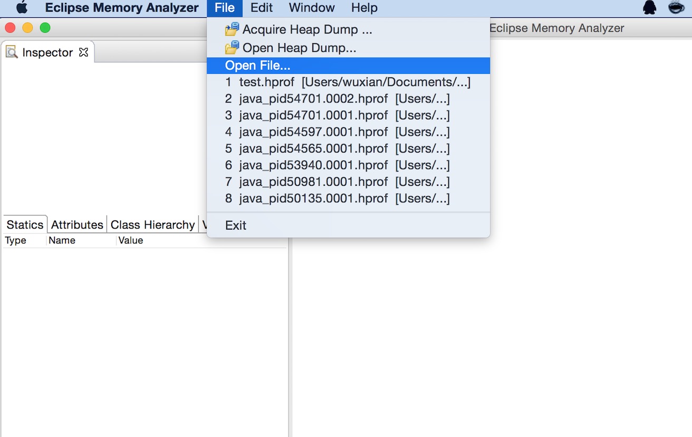Switch to the Class Hierarchy tab
The height and width of the screenshot is (437, 692).
tap(153, 224)
